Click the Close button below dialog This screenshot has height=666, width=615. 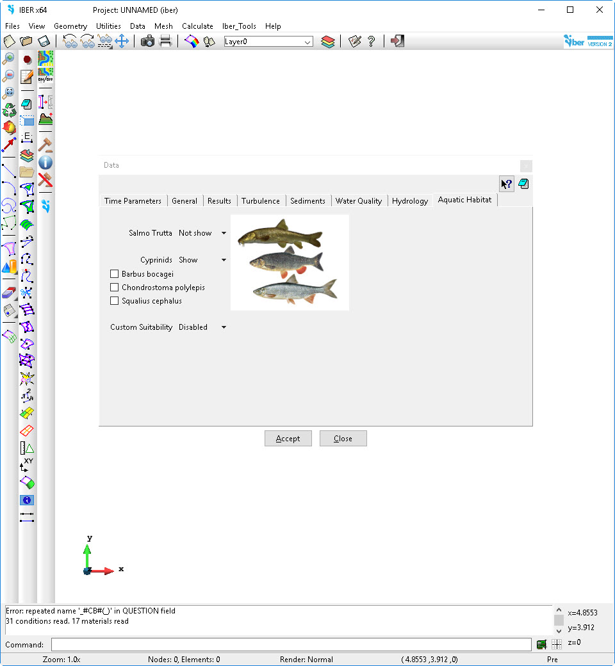tap(343, 439)
